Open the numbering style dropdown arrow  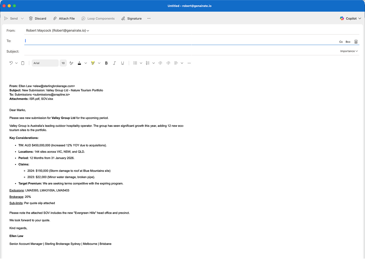click(154, 63)
